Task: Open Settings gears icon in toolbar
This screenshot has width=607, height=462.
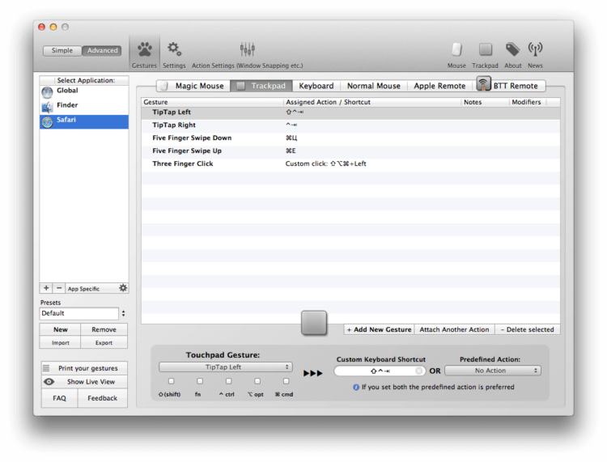Action: click(174, 53)
